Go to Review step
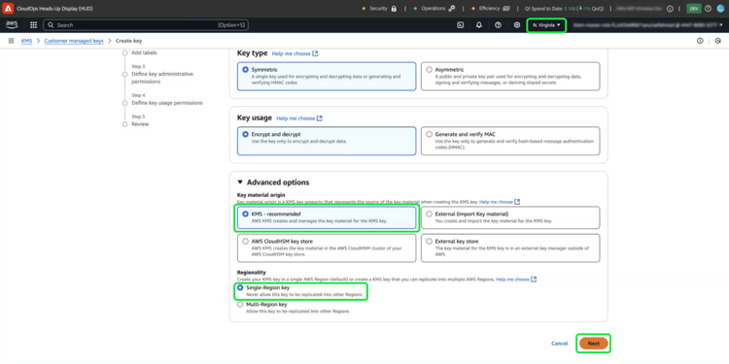The height and width of the screenshot is (364, 729). click(140, 124)
